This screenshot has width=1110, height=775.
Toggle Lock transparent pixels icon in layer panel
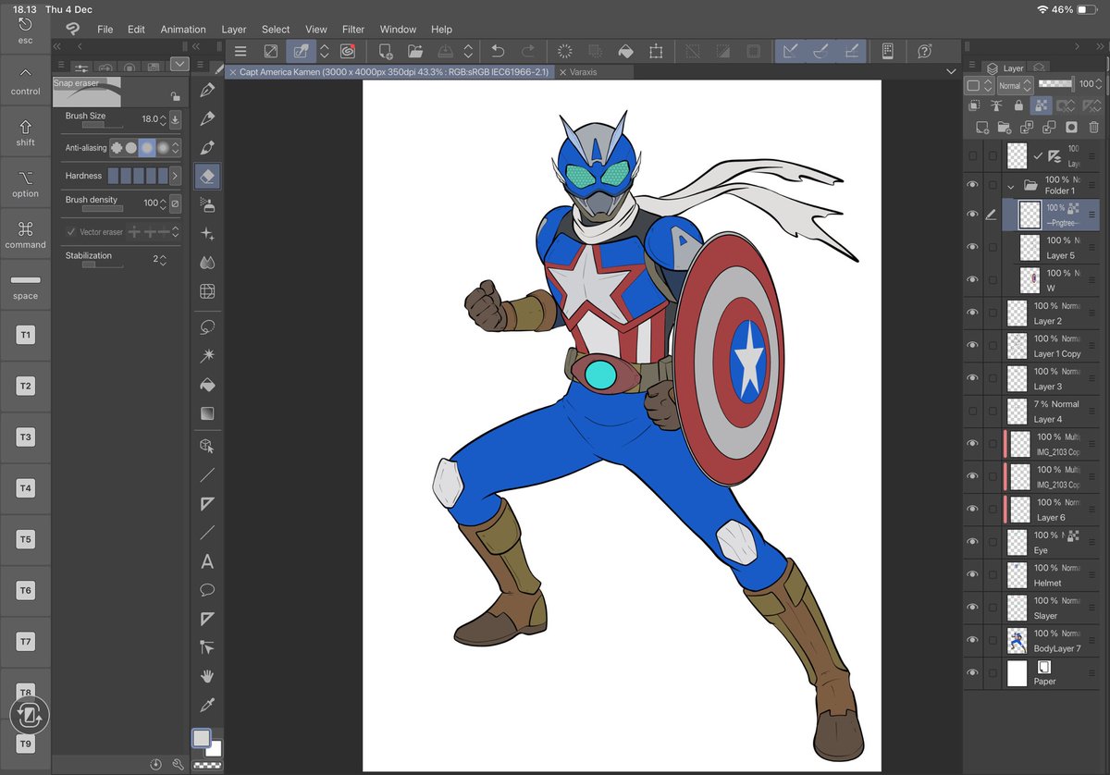[1041, 105]
